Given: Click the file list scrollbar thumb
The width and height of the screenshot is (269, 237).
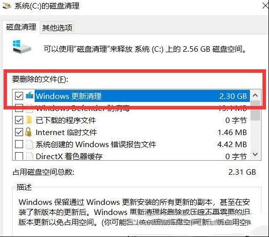Looking at the screenshot, I should tap(255, 110).
